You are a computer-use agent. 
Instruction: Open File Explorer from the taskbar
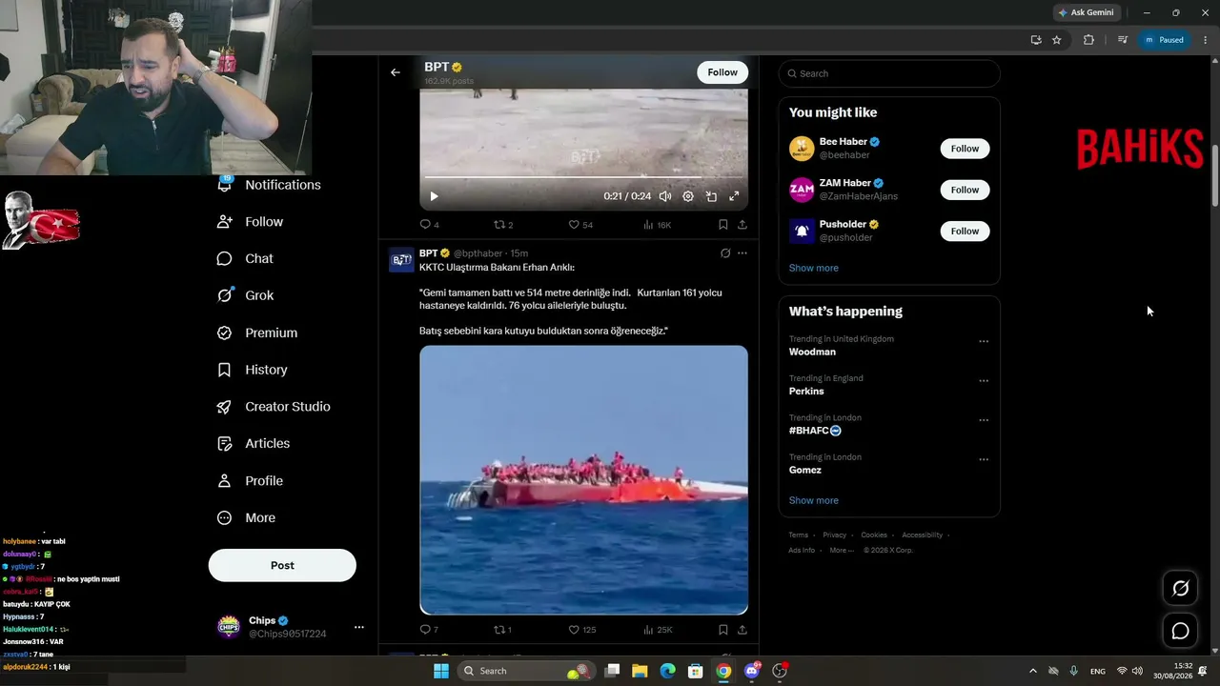(x=640, y=671)
